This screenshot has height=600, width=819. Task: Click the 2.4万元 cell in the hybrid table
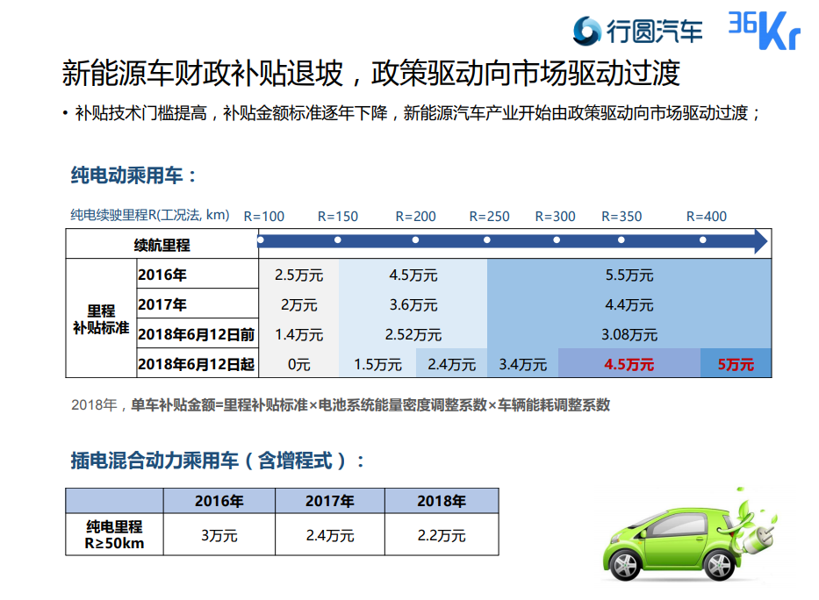(330, 535)
